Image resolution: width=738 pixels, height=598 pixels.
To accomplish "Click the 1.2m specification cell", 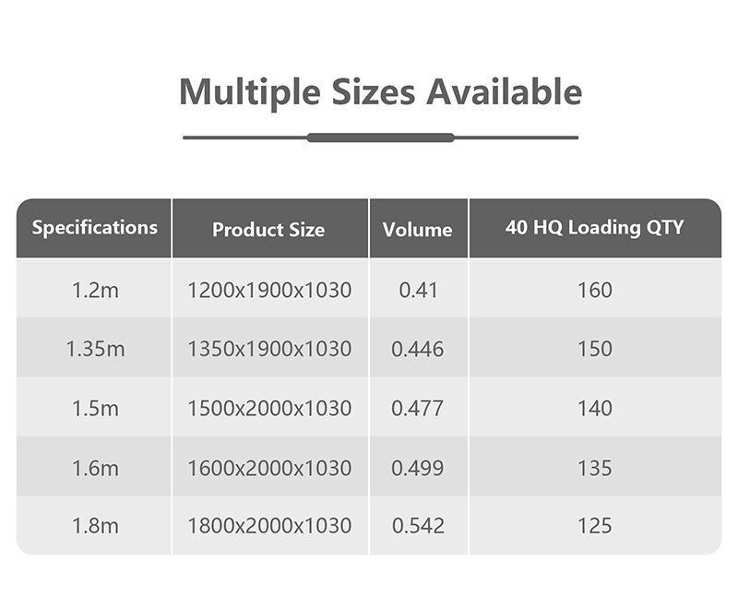I will [x=95, y=290].
